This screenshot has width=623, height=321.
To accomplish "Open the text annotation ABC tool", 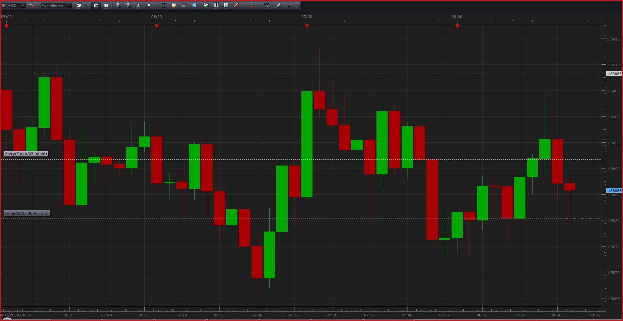I will (267, 6).
